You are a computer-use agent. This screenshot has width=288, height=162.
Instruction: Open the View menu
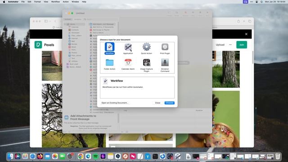click(46, 2)
